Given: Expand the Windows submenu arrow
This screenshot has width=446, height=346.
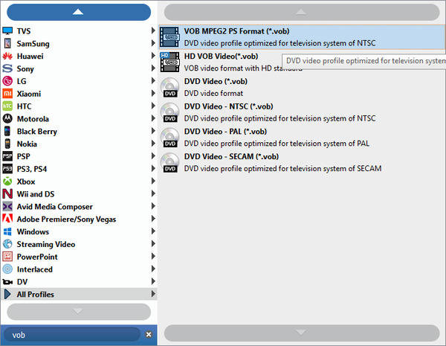Looking at the screenshot, I should (x=153, y=231).
